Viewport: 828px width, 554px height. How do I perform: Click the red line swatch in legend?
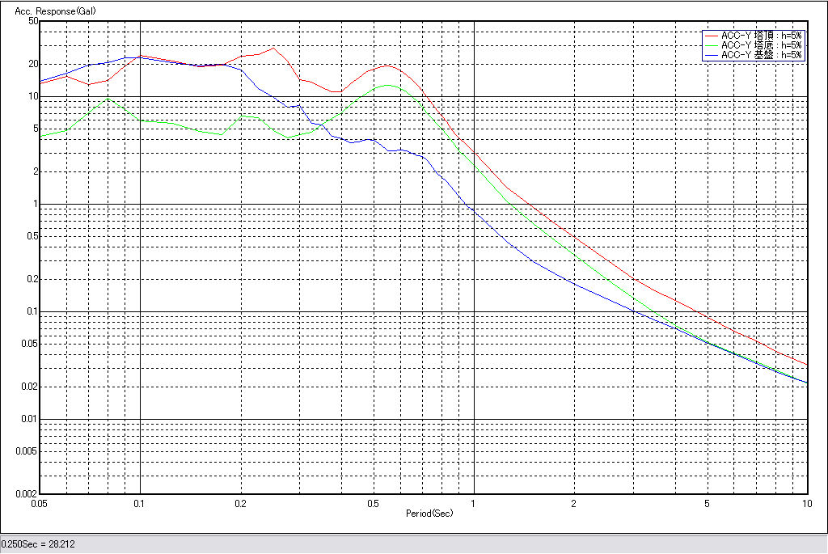(711, 36)
